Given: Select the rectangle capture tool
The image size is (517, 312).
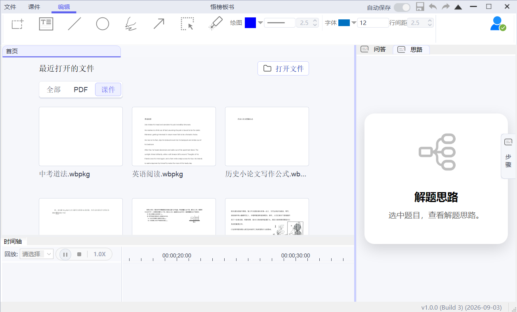Looking at the screenshot, I should 17,24.
